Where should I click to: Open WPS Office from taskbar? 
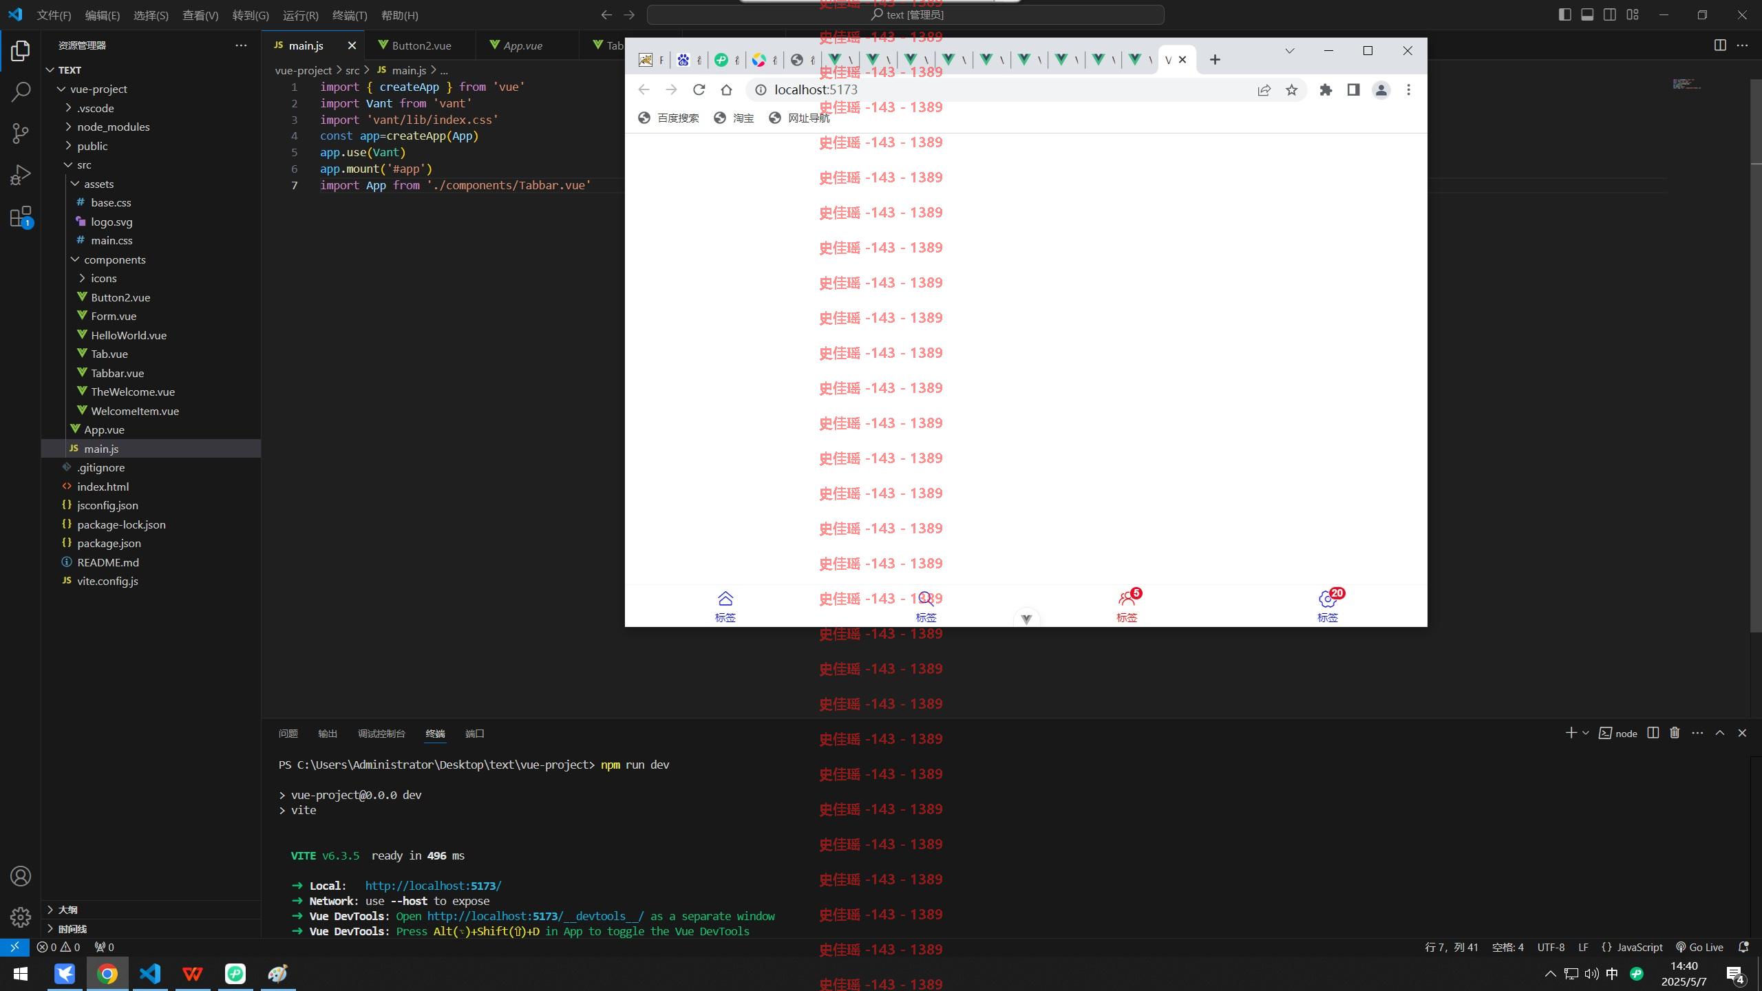tap(193, 974)
